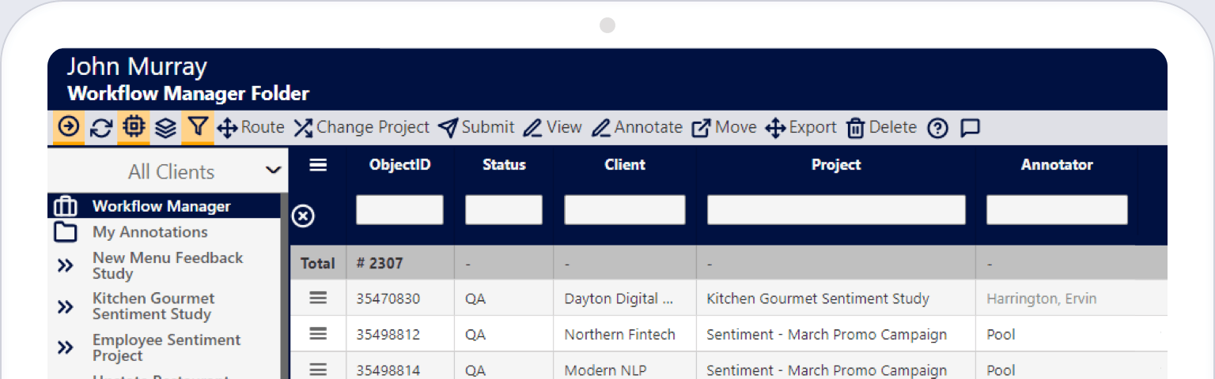Viewport: 1215px width, 379px height.
Task: Click the Annotate toolbar button
Action: point(637,128)
